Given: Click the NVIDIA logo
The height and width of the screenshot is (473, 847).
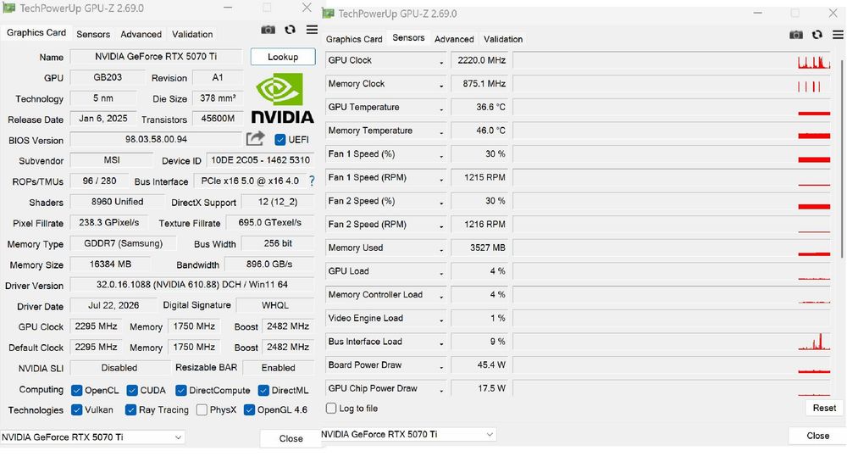Looking at the screenshot, I should point(283,98).
